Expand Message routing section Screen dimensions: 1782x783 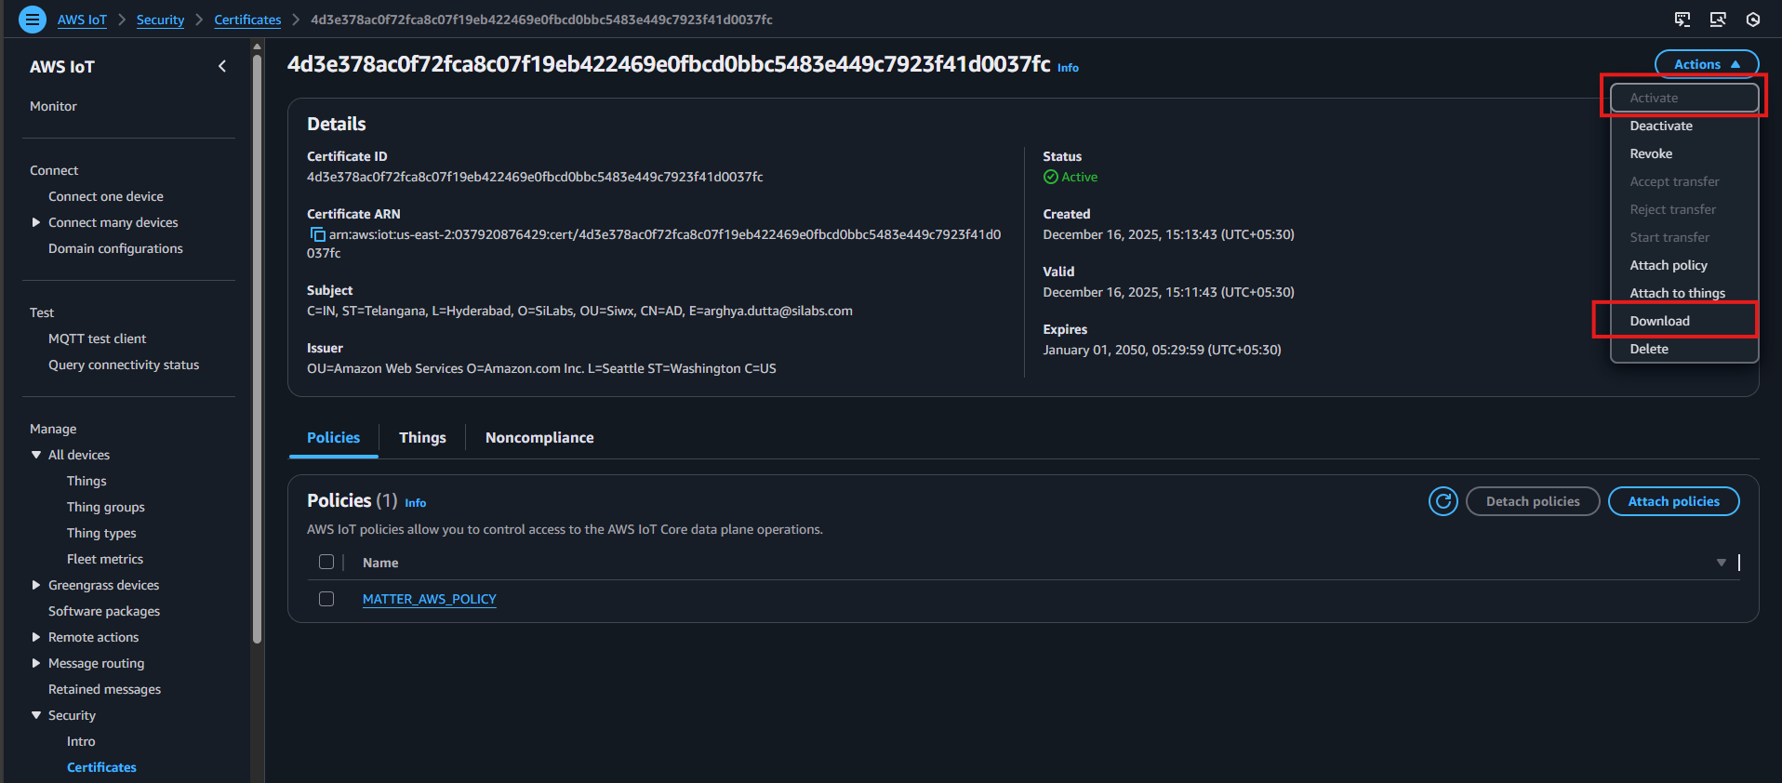[36, 663]
